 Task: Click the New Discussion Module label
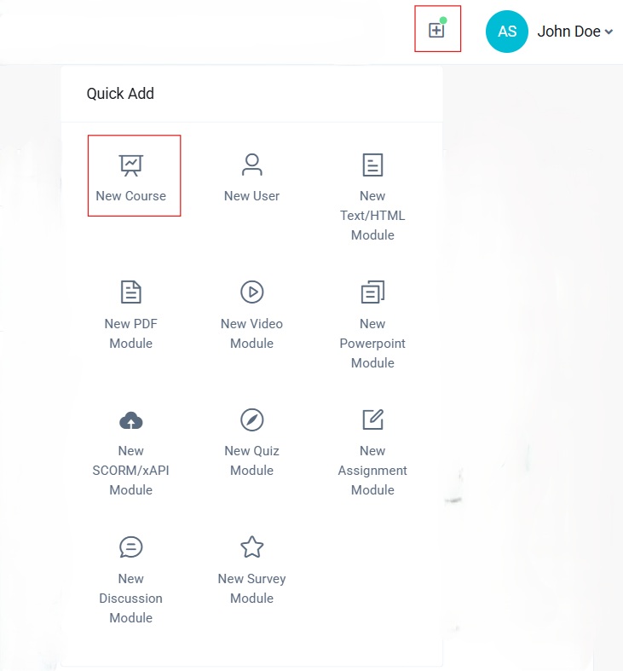click(131, 599)
